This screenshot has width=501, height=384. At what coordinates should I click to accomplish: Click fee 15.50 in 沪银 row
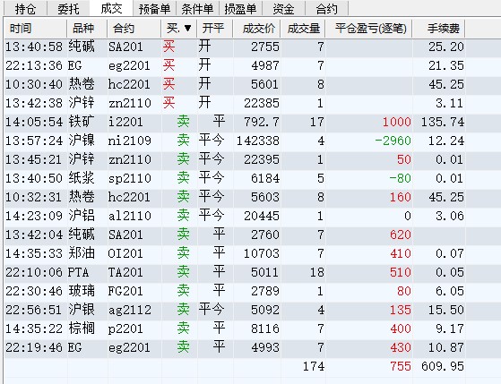(x=446, y=310)
